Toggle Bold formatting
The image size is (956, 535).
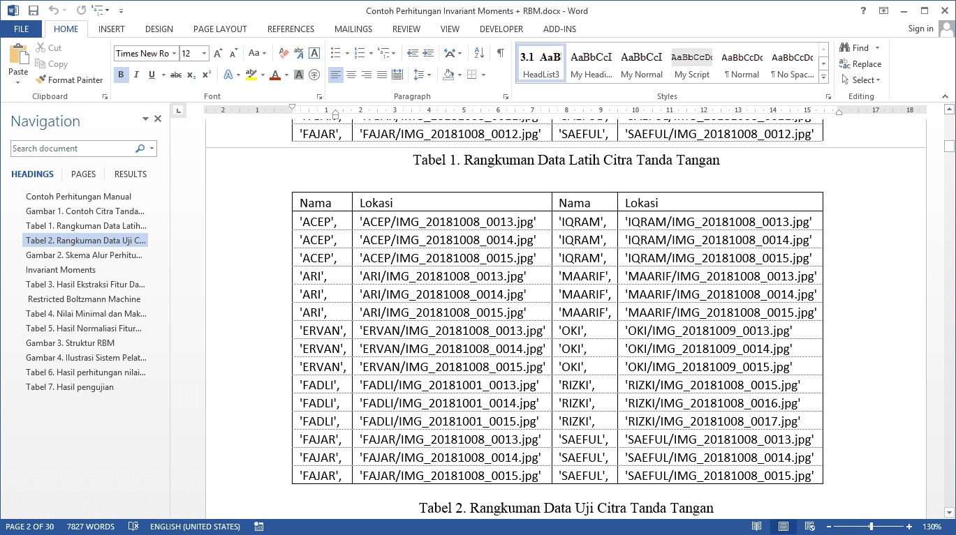click(122, 75)
